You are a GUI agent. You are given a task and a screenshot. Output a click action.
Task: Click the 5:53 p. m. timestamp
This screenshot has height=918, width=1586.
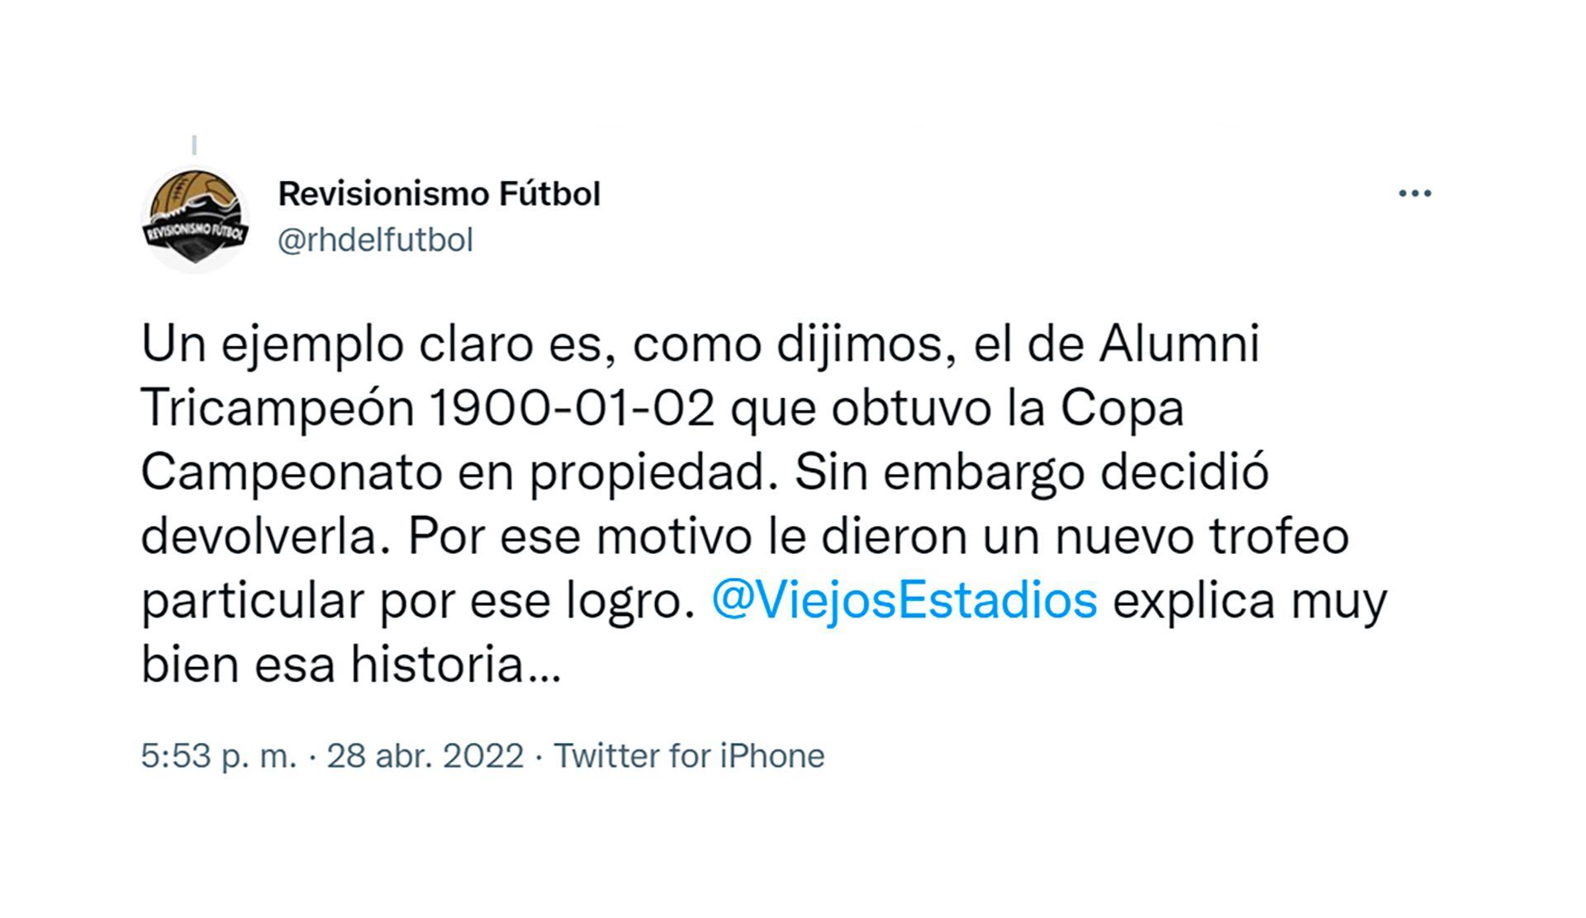click(218, 755)
